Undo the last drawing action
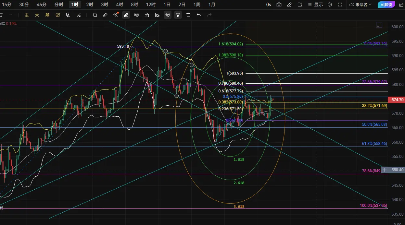The width and height of the screenshot is (405, 225). [199, 15]
